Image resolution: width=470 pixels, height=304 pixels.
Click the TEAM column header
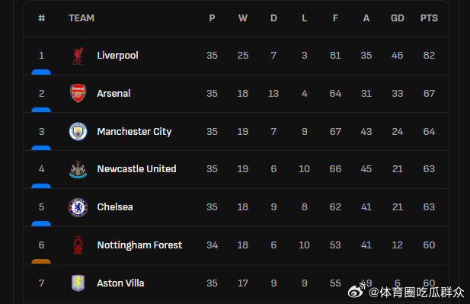coord(82,18)
